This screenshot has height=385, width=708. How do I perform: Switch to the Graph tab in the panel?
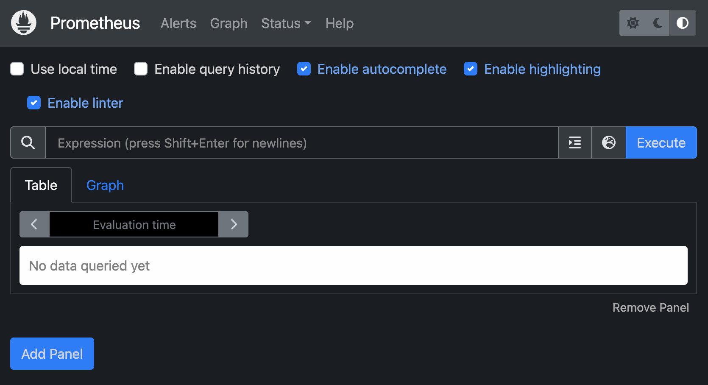click(105, 185)
